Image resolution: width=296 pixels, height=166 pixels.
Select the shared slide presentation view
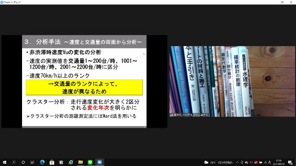[x=84, y=82]
